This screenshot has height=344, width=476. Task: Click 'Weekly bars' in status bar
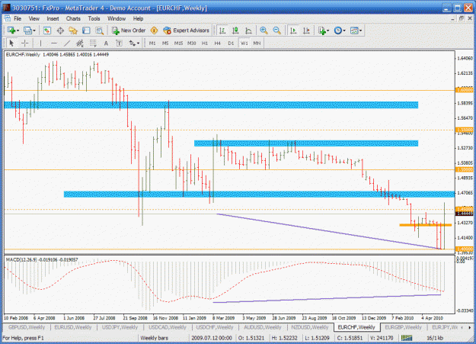(154, 338)
